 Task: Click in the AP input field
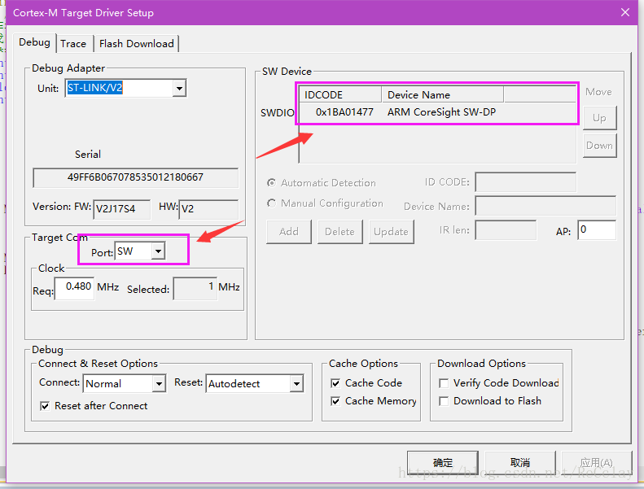coord(597,230)
